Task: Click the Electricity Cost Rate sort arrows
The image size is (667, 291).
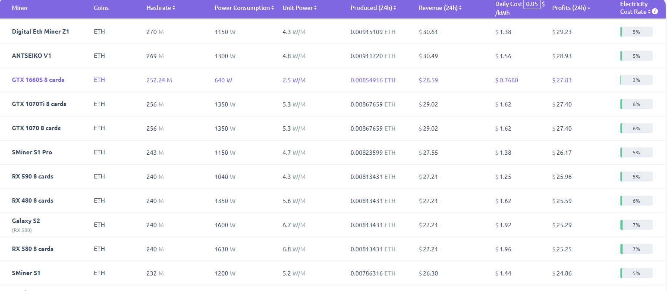Action: 649,12
